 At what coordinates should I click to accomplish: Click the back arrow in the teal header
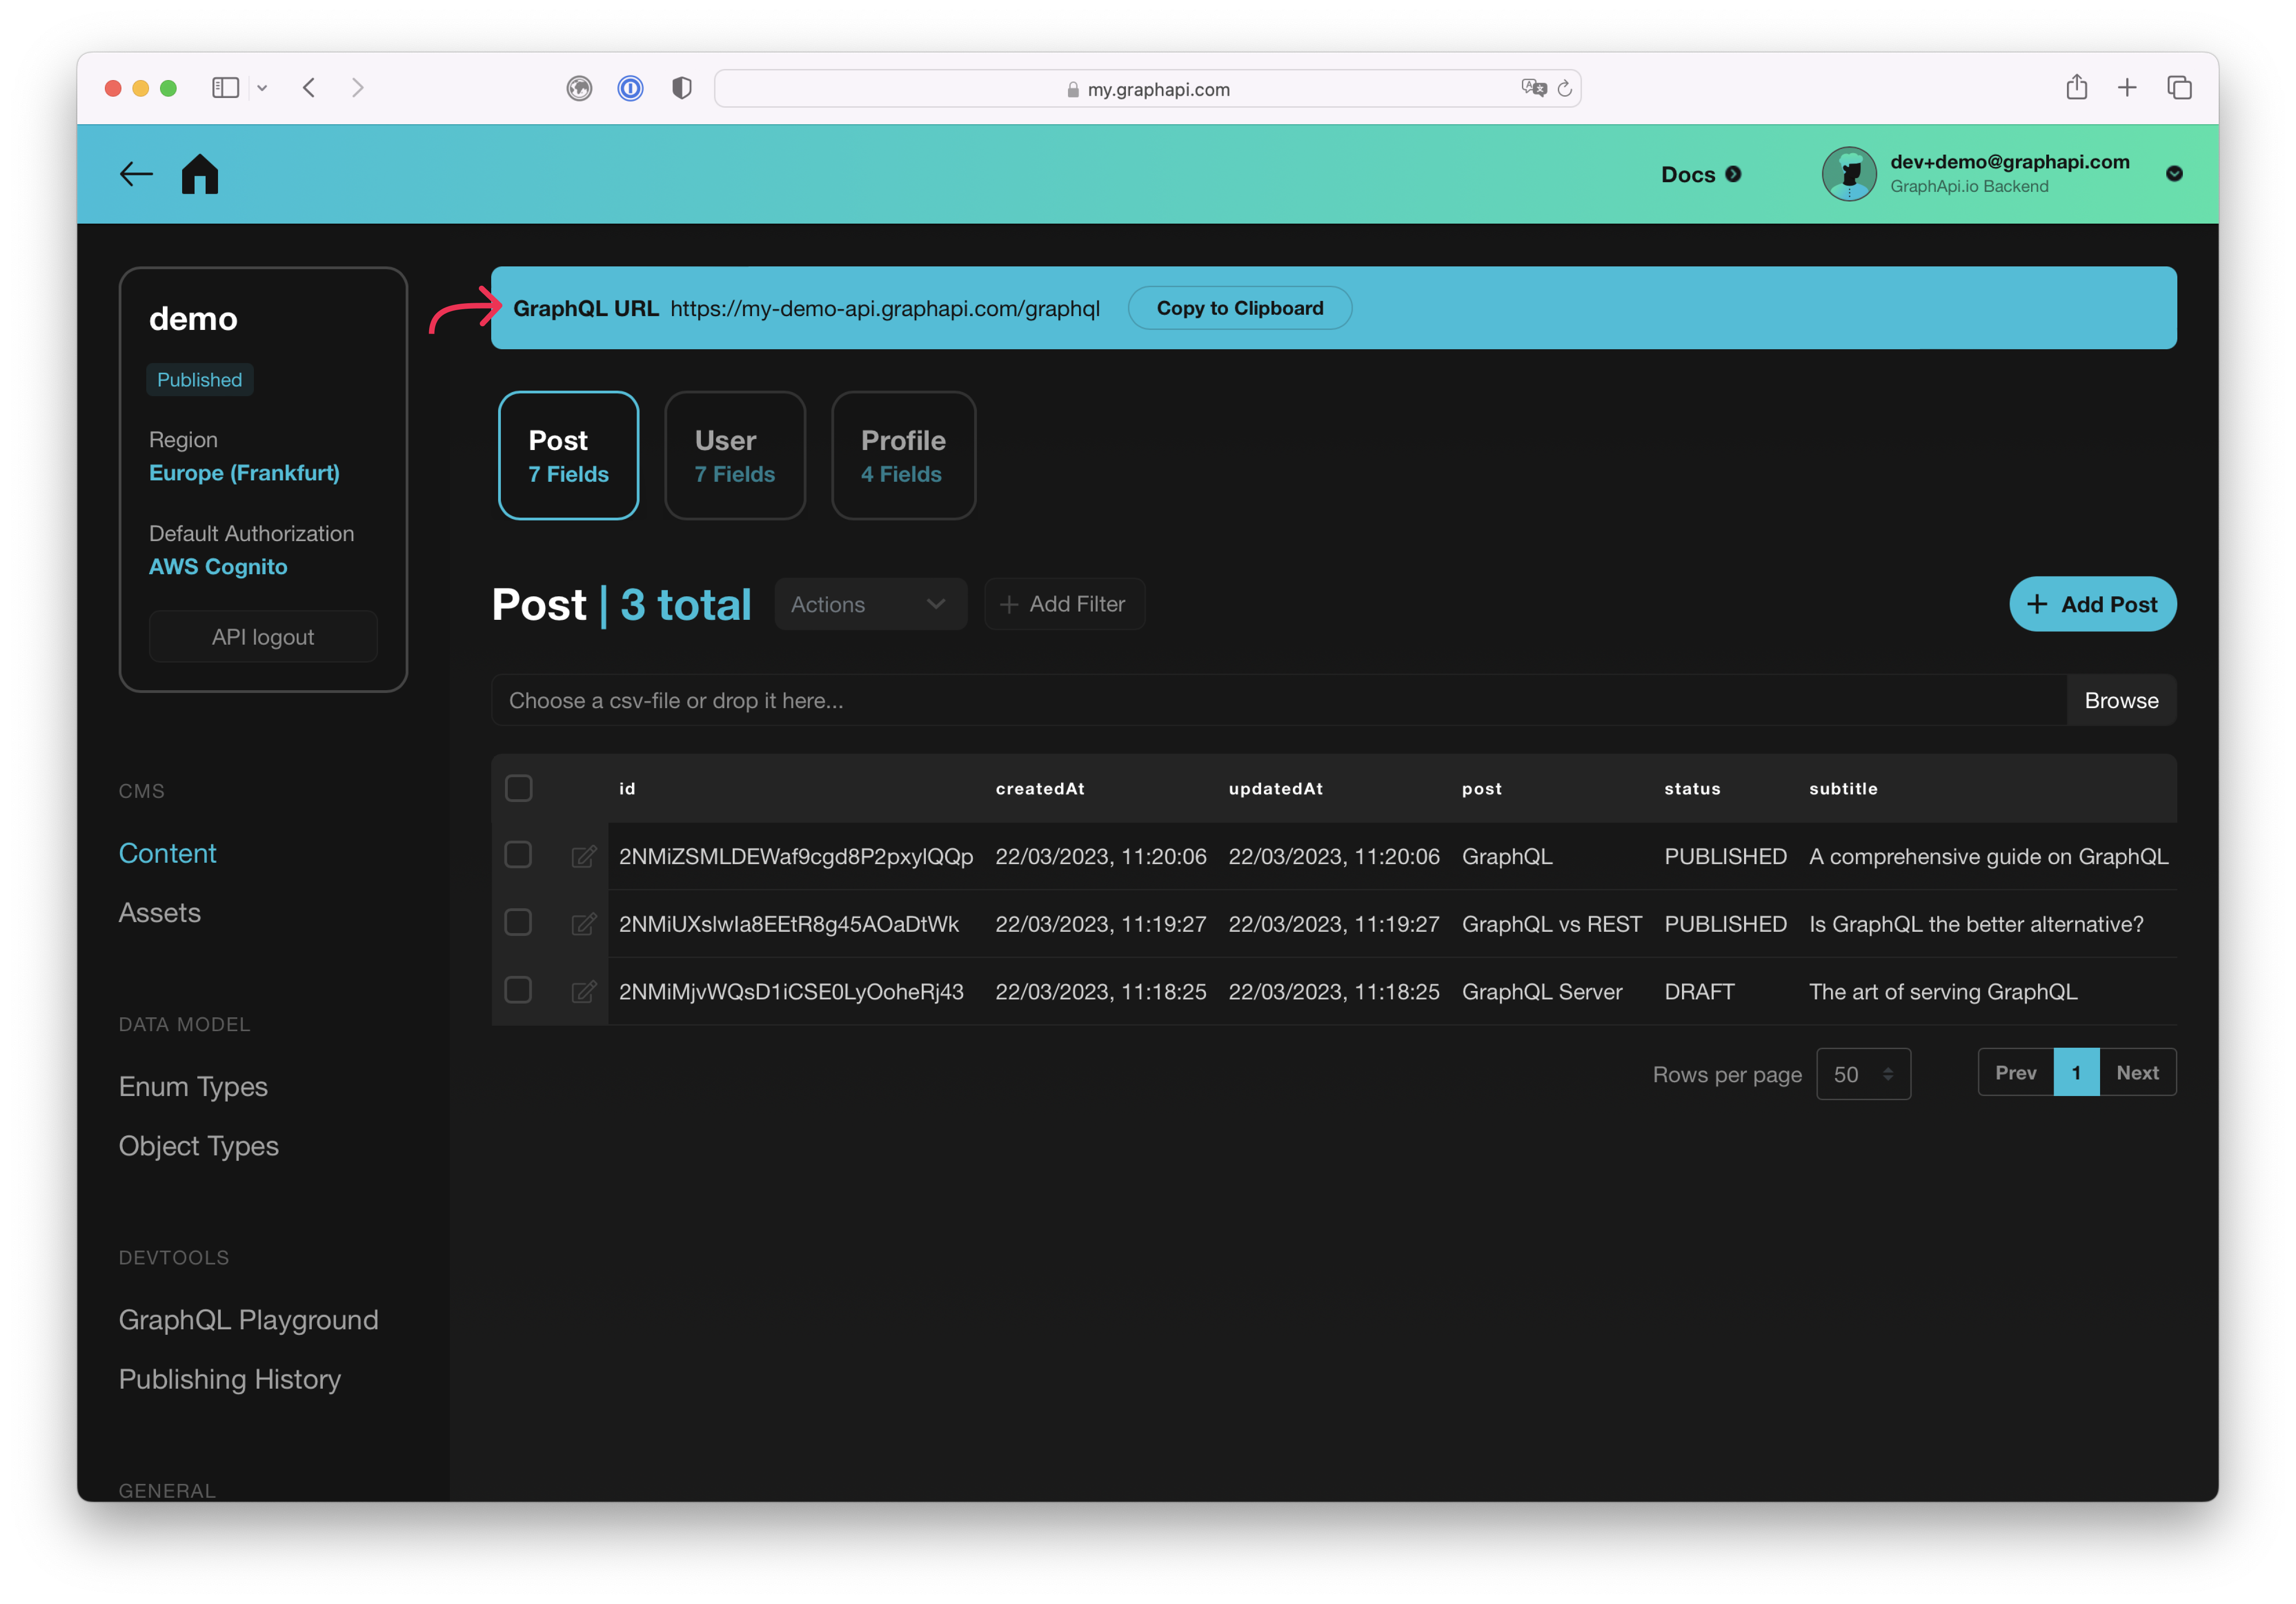point(136,174)
